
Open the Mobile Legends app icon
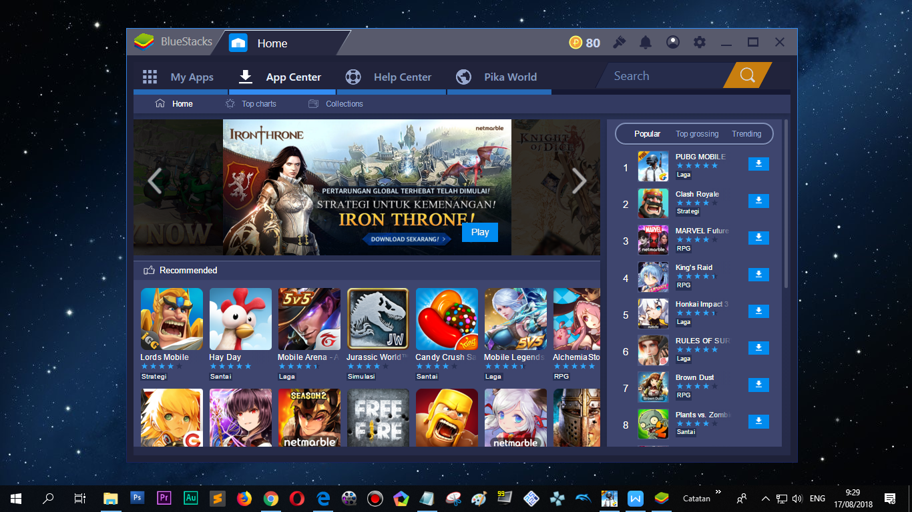515,319
